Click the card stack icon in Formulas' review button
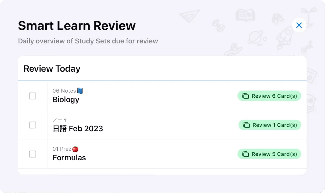The height and width of the screenshot is (193, 325). pyautogui.click(x=245, y=154)
